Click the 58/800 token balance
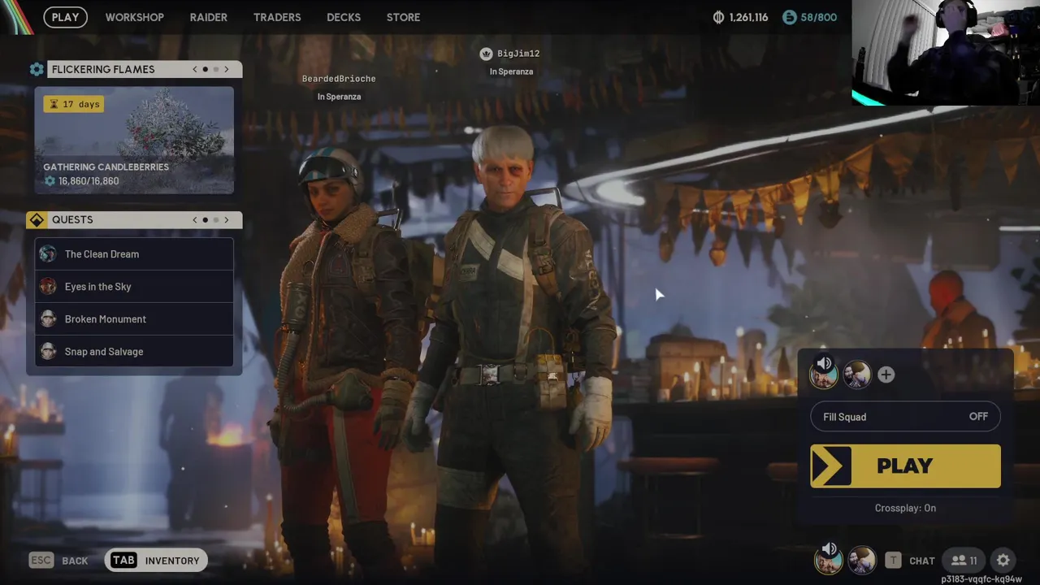The image size is (1040, 585). pyautogui.click(x=819, y=17)
